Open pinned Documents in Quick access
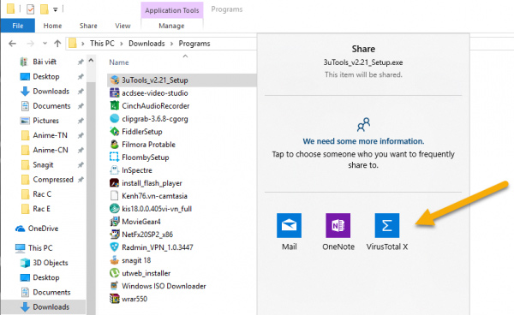This screenshot has height=315, width=514. [51, 106]
